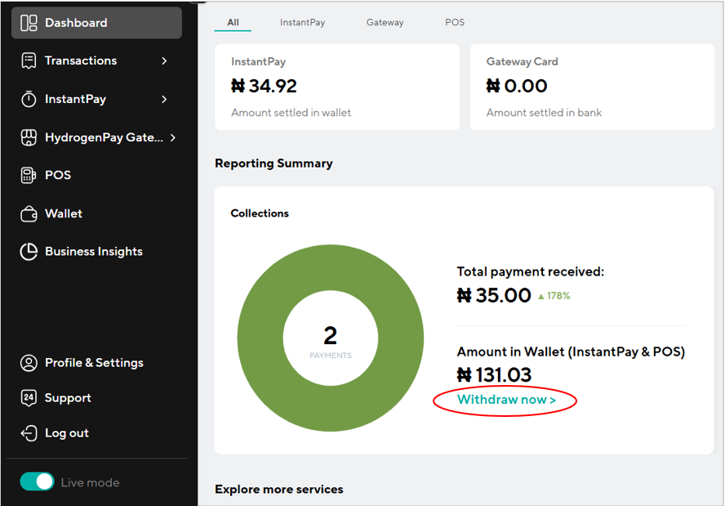Toggle the Live mode switch
725x506 pixels.
(37, 482)
